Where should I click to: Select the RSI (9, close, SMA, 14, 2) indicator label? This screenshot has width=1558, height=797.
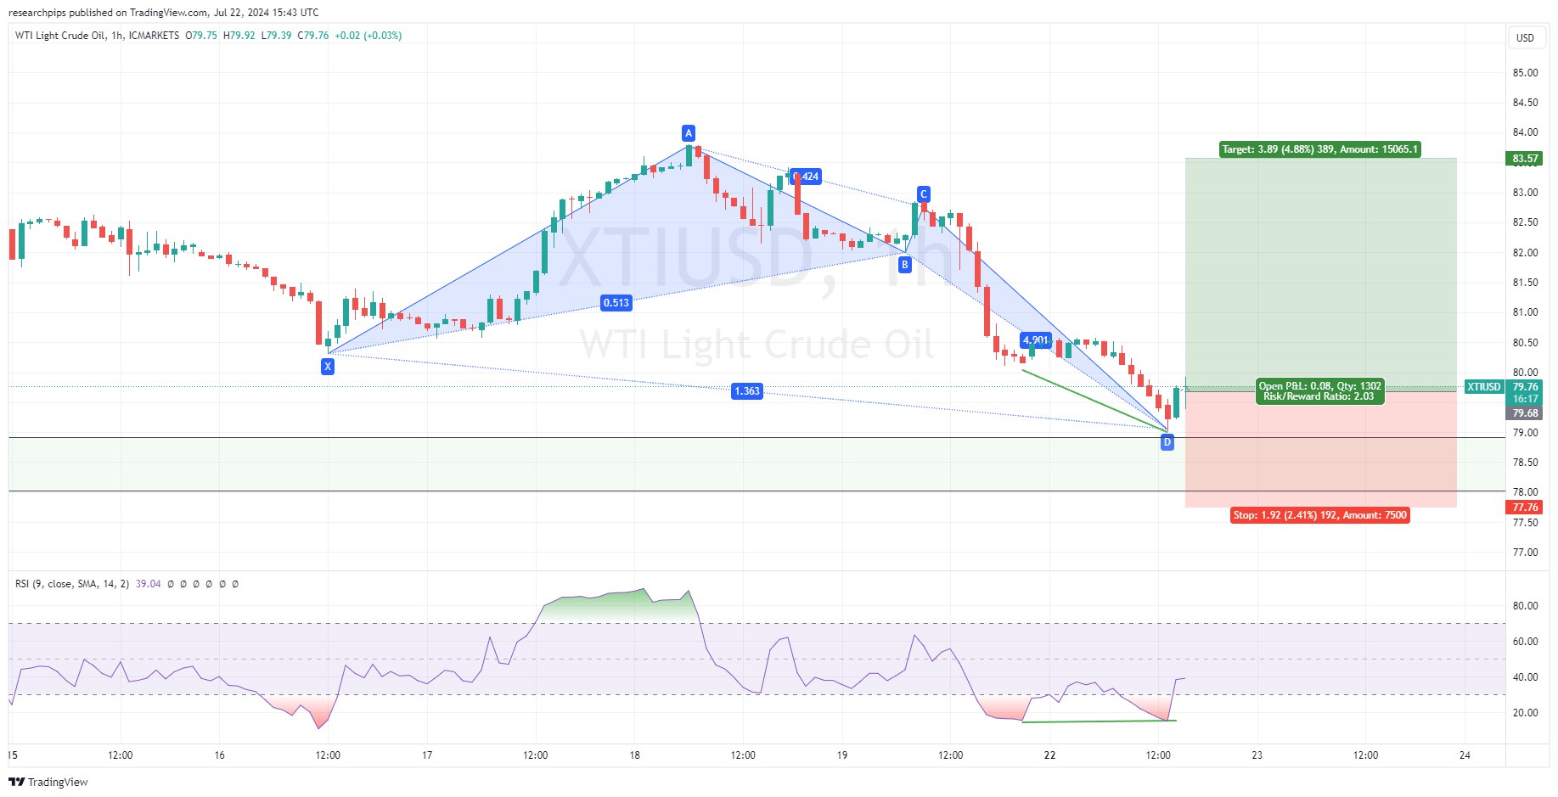[x=72, y=584]
